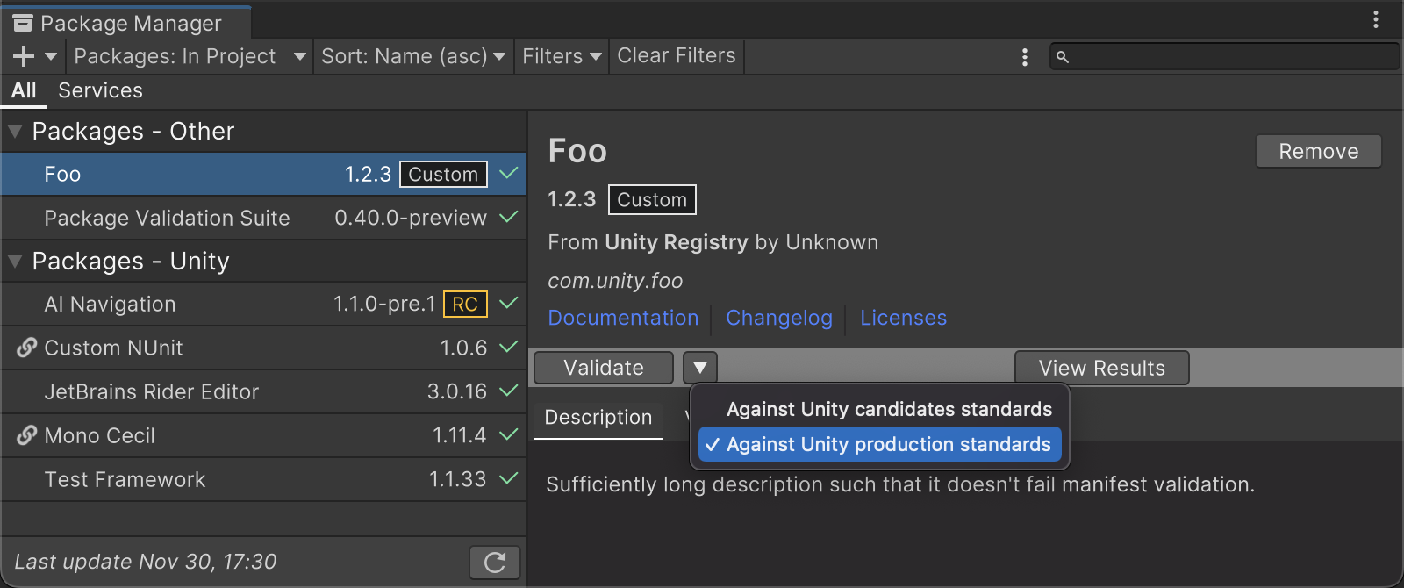Collapse the Packages - Other group
The image size is (1404, 588).
[15, 132]
